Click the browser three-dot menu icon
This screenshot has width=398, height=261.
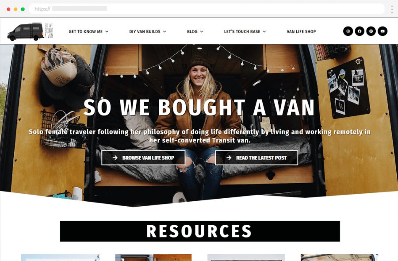392,9
